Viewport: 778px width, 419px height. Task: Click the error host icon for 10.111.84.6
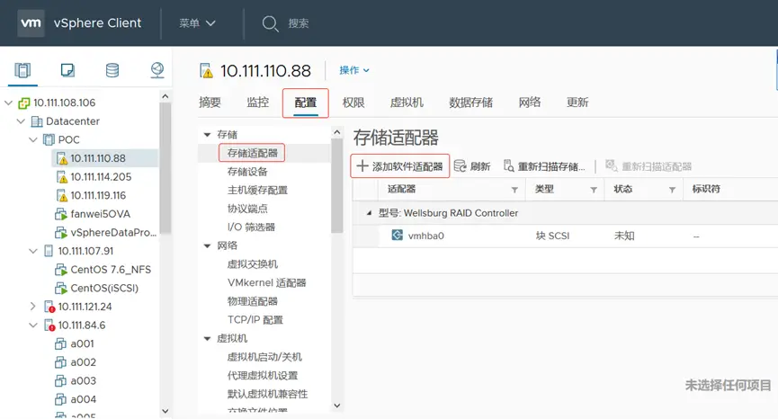49,325
